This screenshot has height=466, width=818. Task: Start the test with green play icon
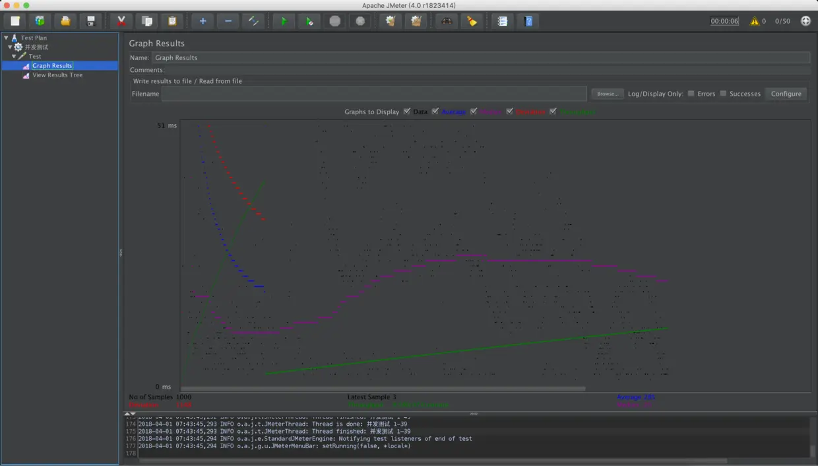click(284, 21)
